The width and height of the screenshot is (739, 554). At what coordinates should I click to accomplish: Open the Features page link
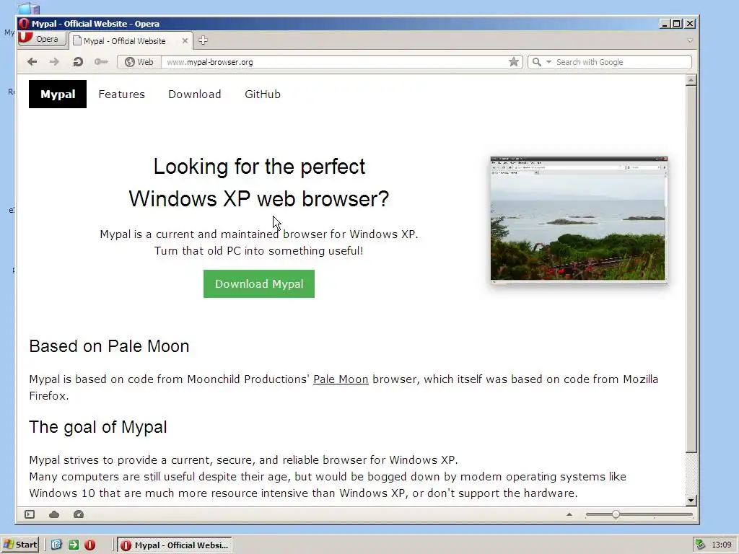121,94
